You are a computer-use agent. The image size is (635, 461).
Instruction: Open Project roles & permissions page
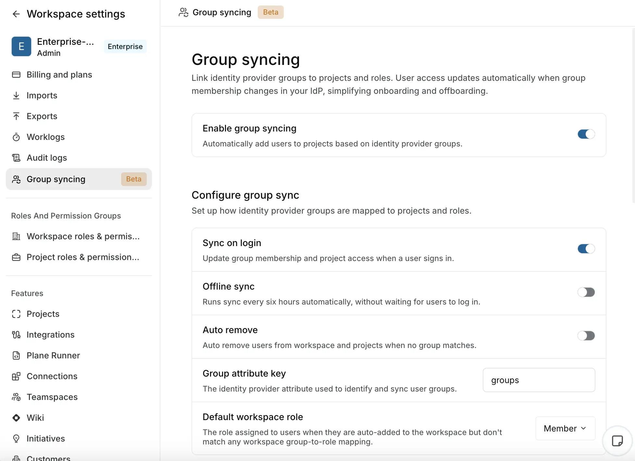tap(79, 257)
